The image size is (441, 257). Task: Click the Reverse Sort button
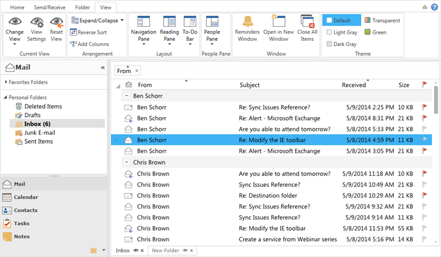point(89,32)
